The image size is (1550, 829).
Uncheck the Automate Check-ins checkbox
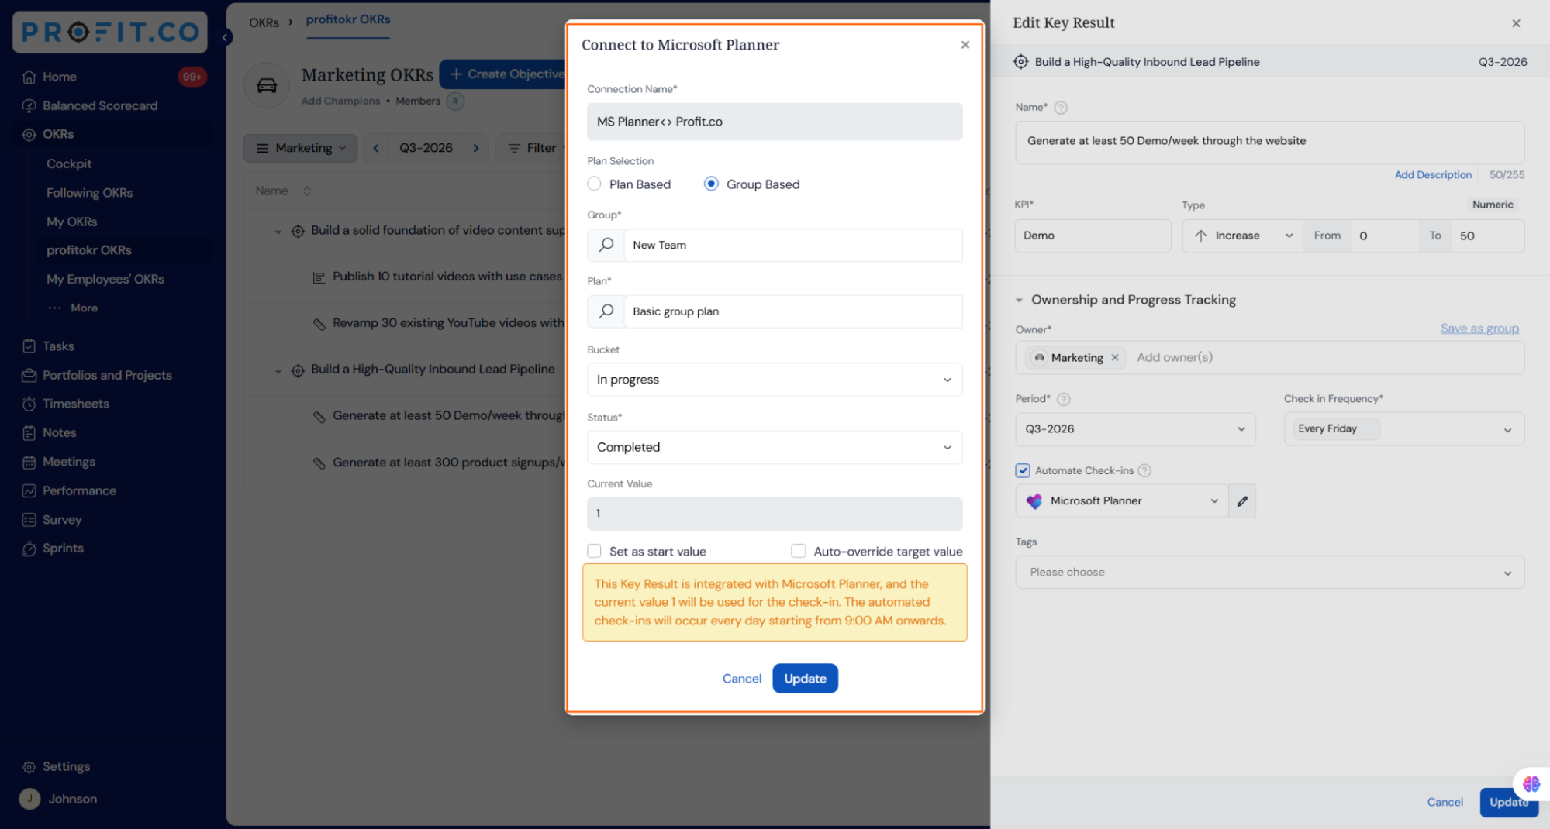1023,470
